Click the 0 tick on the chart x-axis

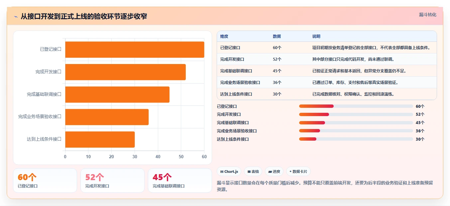click(65, 157)
